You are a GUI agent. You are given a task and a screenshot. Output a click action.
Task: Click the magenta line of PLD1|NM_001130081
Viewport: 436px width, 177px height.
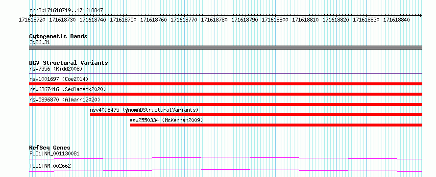[225, 158]
